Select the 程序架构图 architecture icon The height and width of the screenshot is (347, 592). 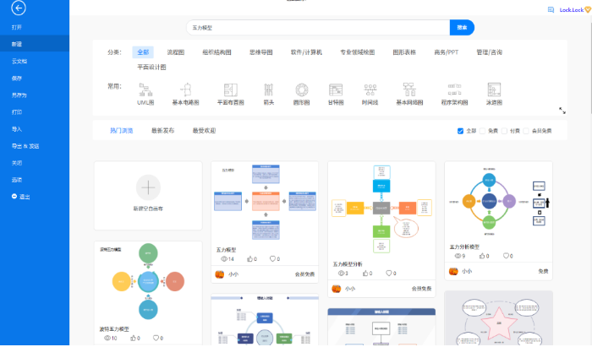[x=455, y=90]
